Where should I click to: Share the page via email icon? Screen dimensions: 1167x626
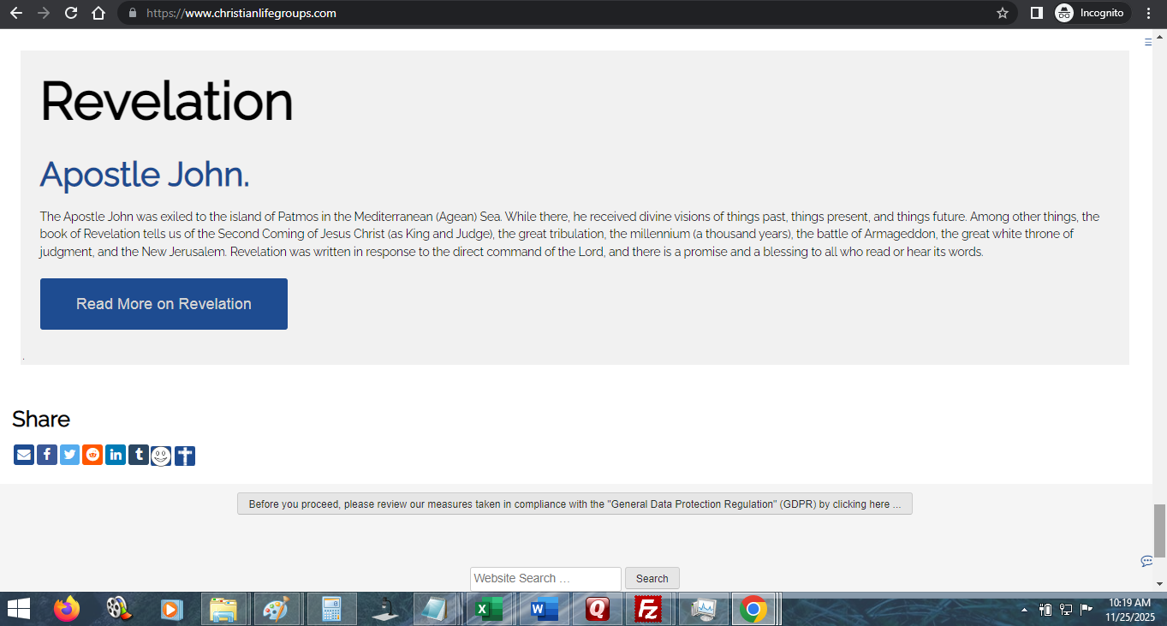(24, 455)
